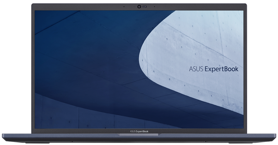Click the ASUS ExpertBook logo below screen
The width and height of the screenshot is (278, 145).
(139, 131)
